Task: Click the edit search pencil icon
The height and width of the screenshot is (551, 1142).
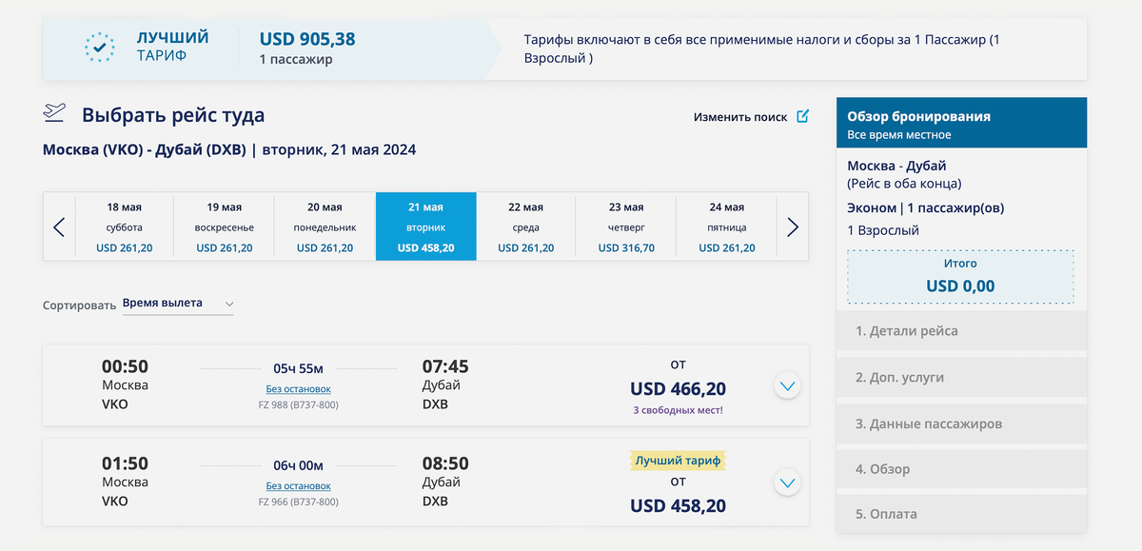Action: coord(802,116)
